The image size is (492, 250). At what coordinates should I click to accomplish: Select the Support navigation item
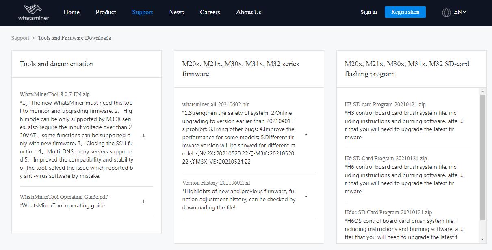tap(142, 12)
